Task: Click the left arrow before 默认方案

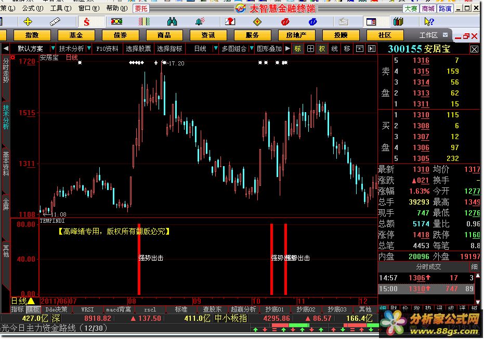Action: point(6,48)
